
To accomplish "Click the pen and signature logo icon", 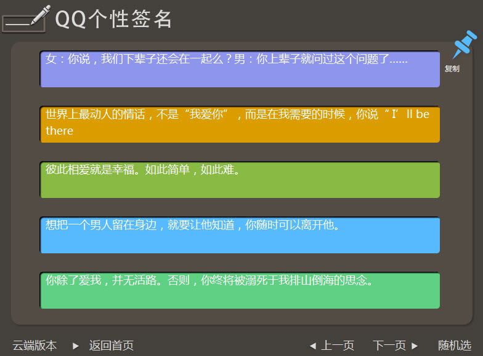I will tap(26, 18).
